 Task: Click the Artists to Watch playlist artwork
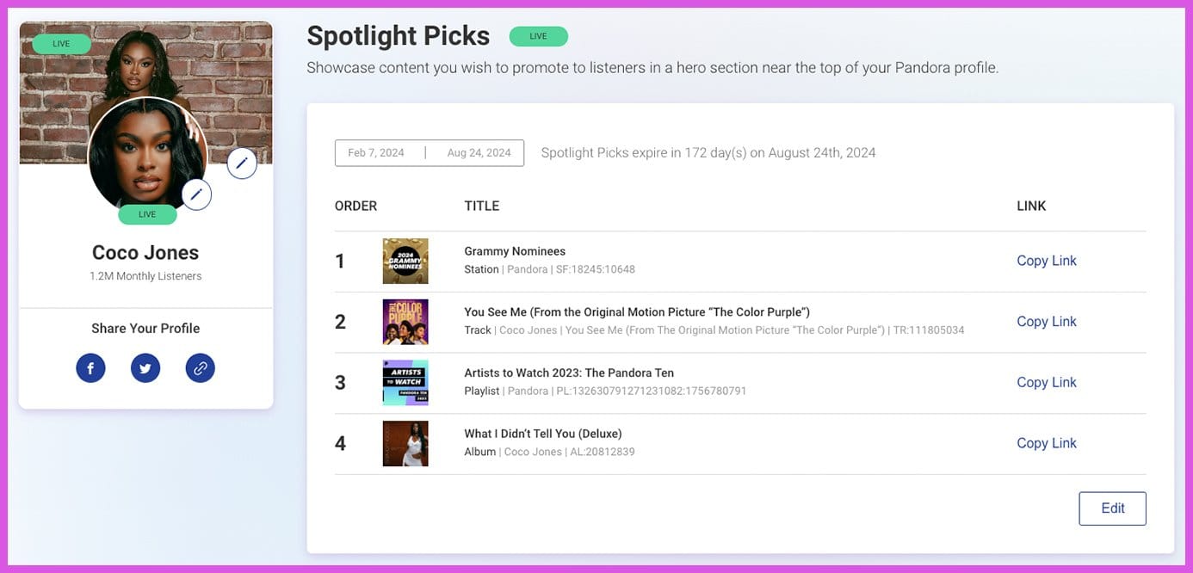point(405,382)
